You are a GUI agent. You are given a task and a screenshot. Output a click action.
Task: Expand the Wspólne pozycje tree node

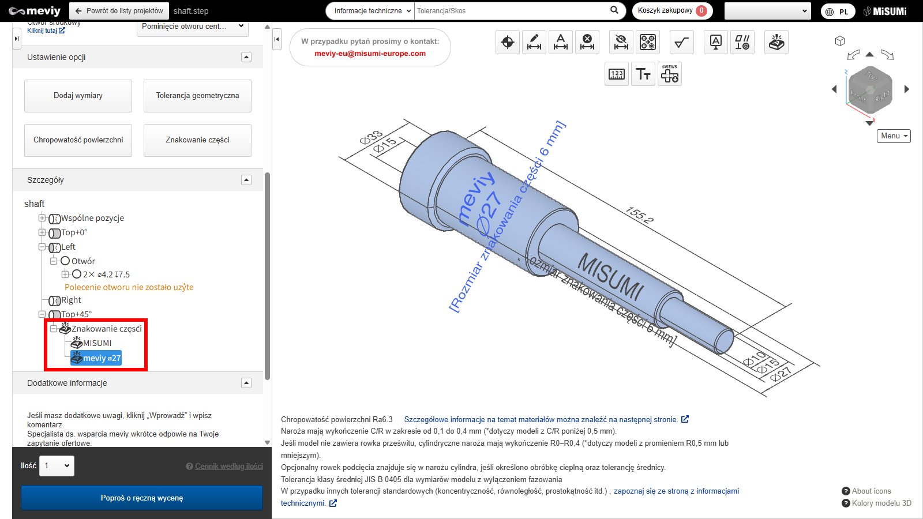click(42, 218)
